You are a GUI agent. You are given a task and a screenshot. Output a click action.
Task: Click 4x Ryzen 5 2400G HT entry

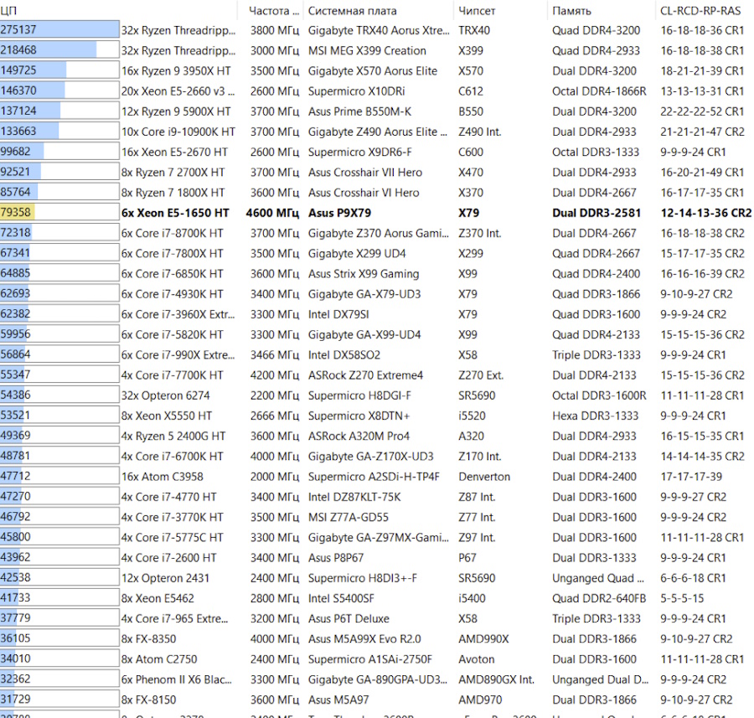[x=173, y=436]
